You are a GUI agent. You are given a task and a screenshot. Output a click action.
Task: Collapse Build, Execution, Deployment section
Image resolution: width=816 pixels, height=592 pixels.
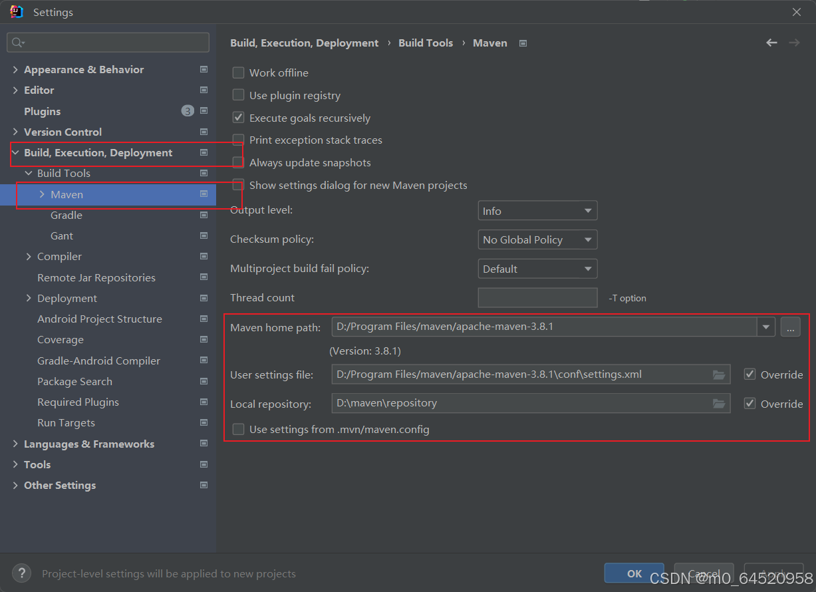[x=15, y=152]
